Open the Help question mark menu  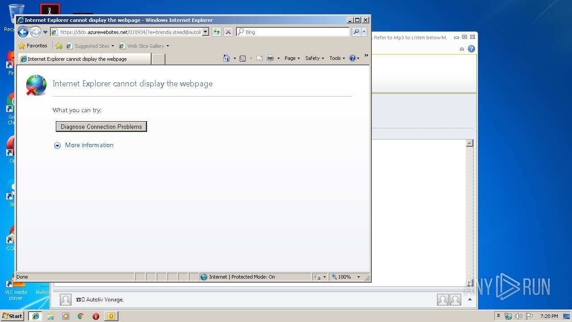354,58
